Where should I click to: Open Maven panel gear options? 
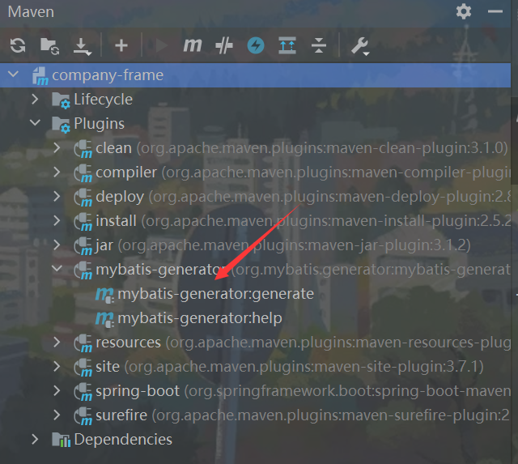click(x=464, y=11)
